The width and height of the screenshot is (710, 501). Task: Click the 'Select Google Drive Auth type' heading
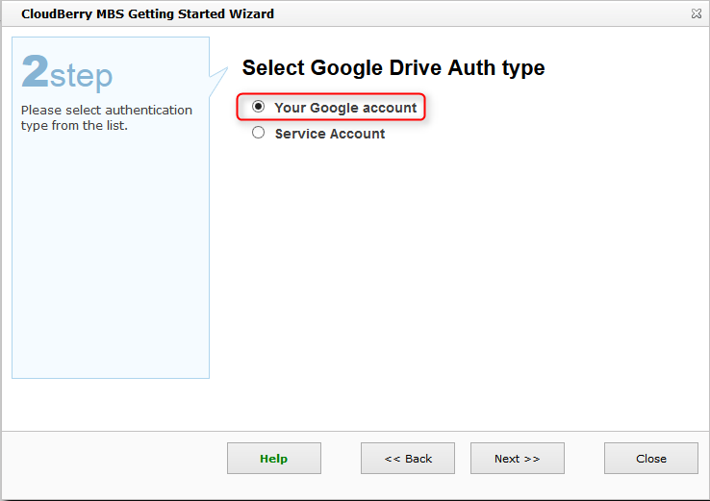tap(393, 68)
